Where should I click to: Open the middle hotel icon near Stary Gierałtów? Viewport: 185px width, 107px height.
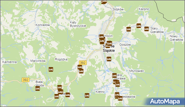pyautogui.click(x=139, y=26)
